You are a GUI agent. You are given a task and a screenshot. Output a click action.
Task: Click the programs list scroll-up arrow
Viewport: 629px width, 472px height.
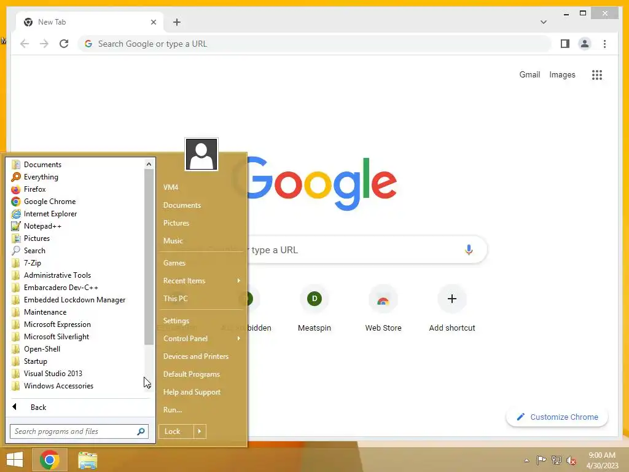coord(149,164)
